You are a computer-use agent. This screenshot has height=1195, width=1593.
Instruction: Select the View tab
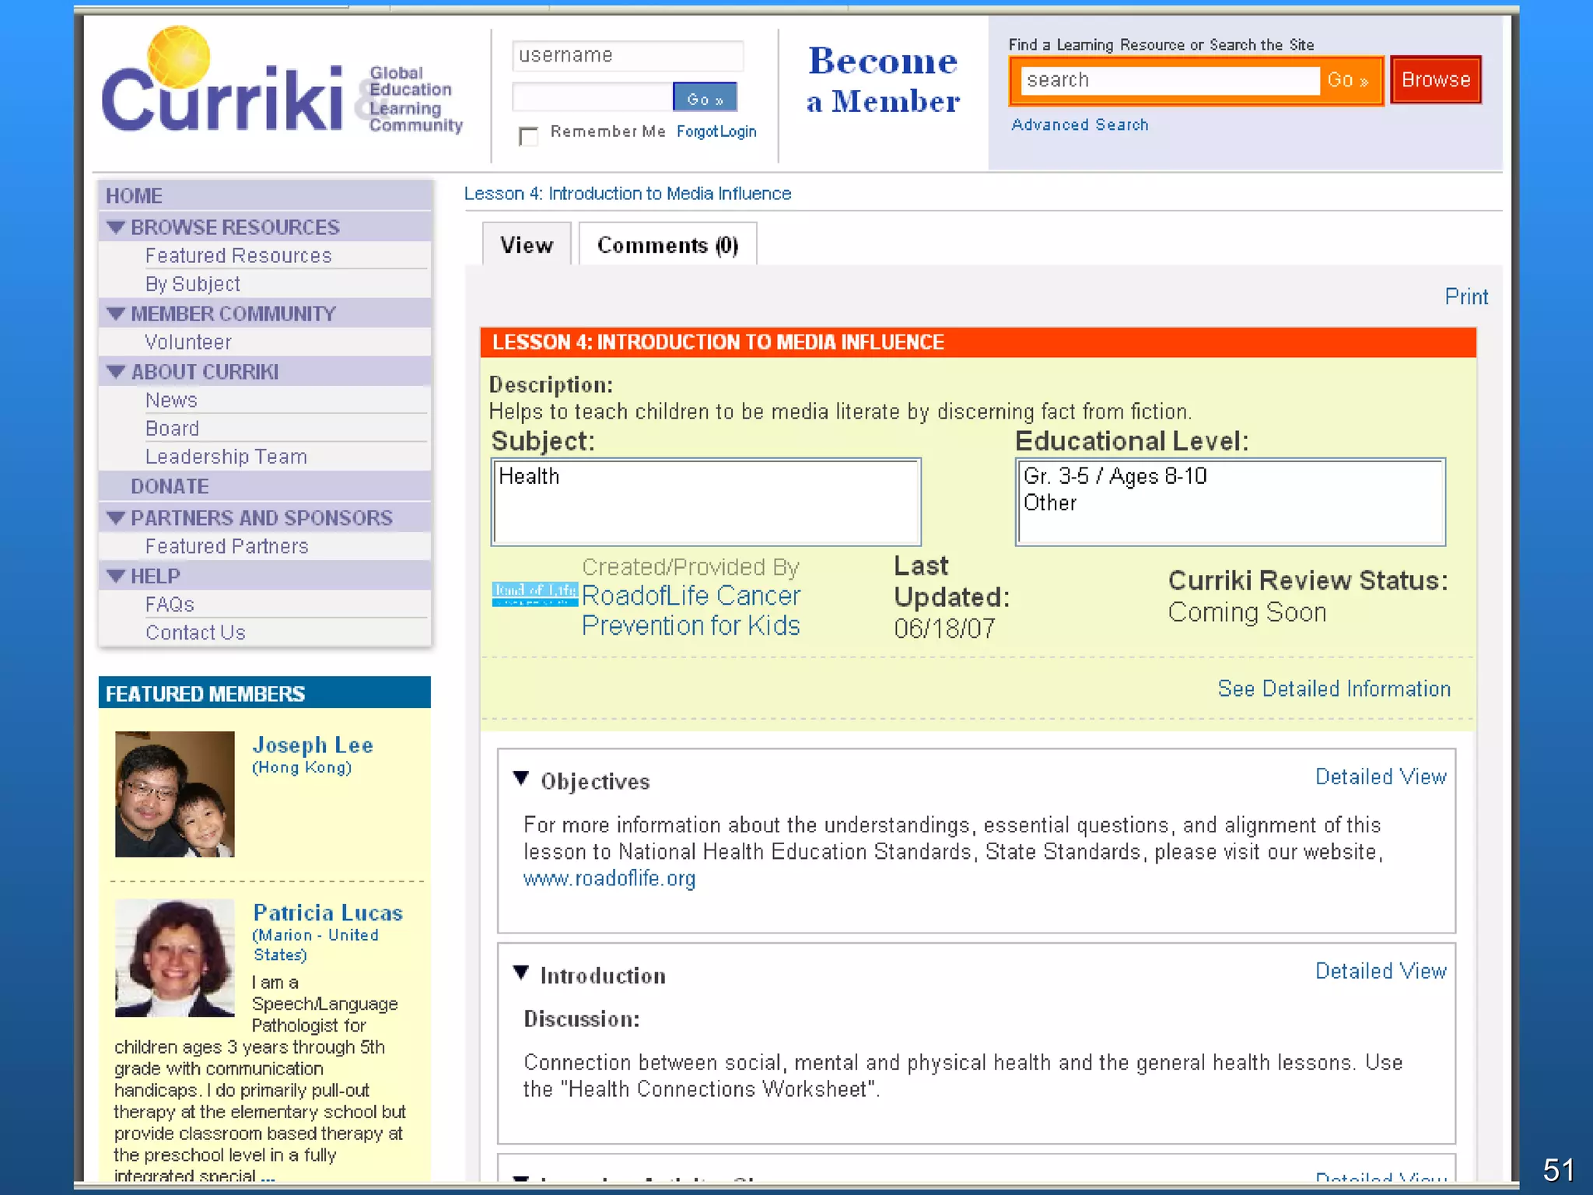(x=527, y=245)
